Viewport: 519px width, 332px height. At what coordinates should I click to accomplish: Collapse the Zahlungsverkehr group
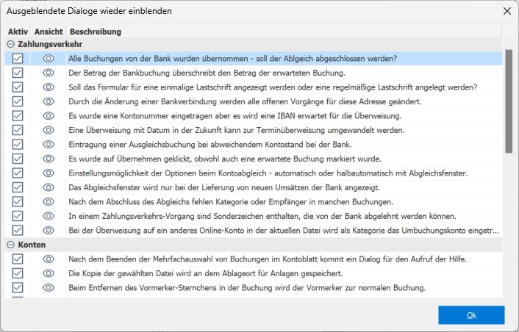[11, 44]
